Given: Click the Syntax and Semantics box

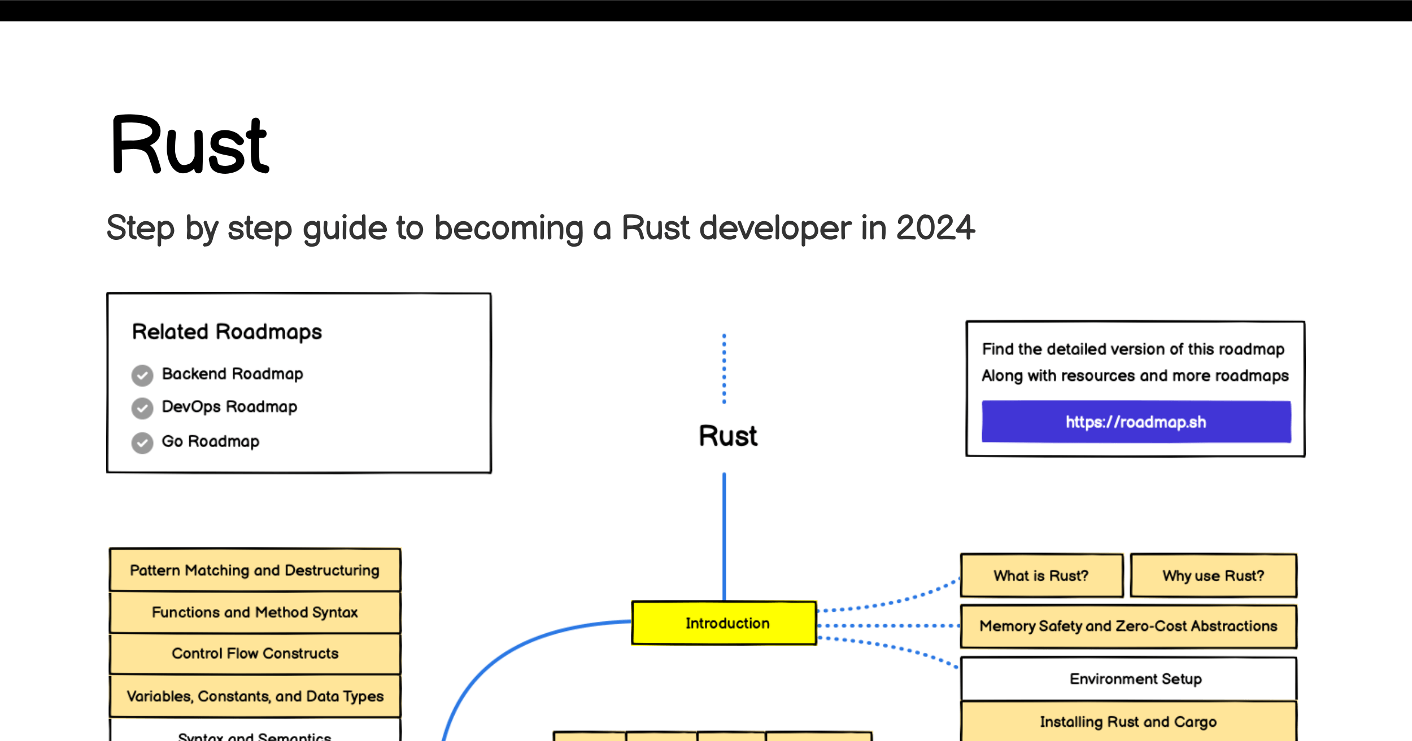Looking at the screenshot, I should pos(255,730).
